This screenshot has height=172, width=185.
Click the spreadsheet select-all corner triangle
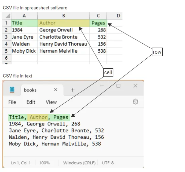pos(7,16)
